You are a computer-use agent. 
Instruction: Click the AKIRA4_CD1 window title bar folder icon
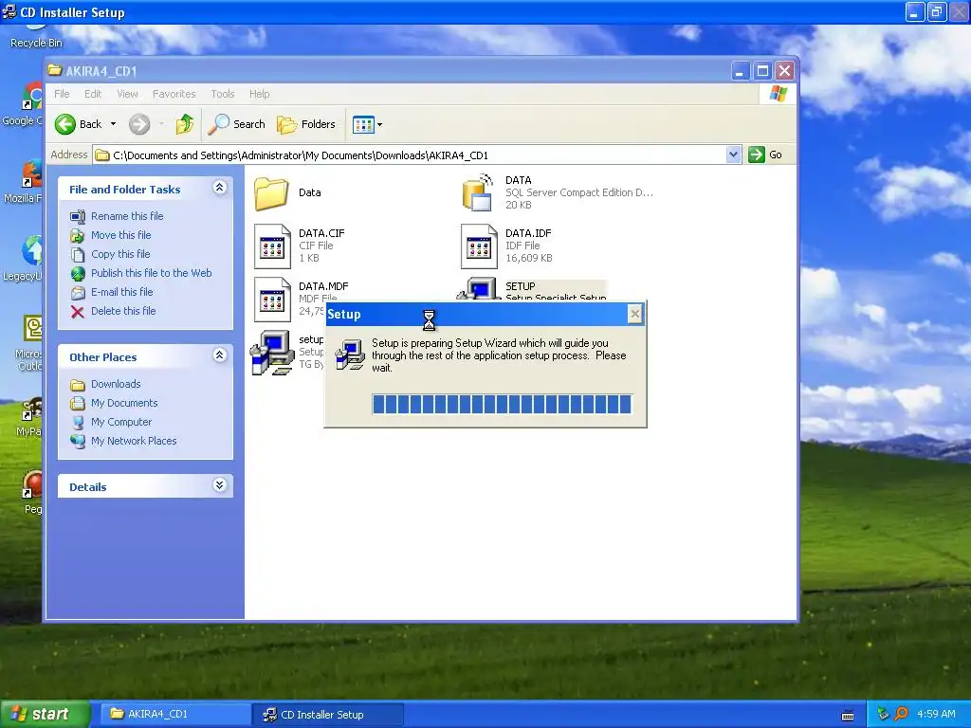pyautogui.click(x=54, y=70)
